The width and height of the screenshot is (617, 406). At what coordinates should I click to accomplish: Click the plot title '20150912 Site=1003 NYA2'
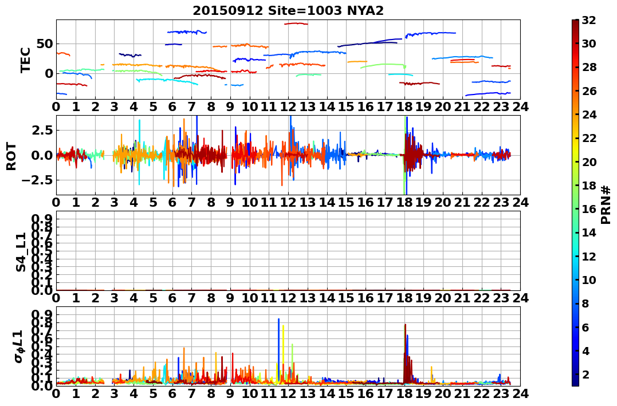click(288, 11)
